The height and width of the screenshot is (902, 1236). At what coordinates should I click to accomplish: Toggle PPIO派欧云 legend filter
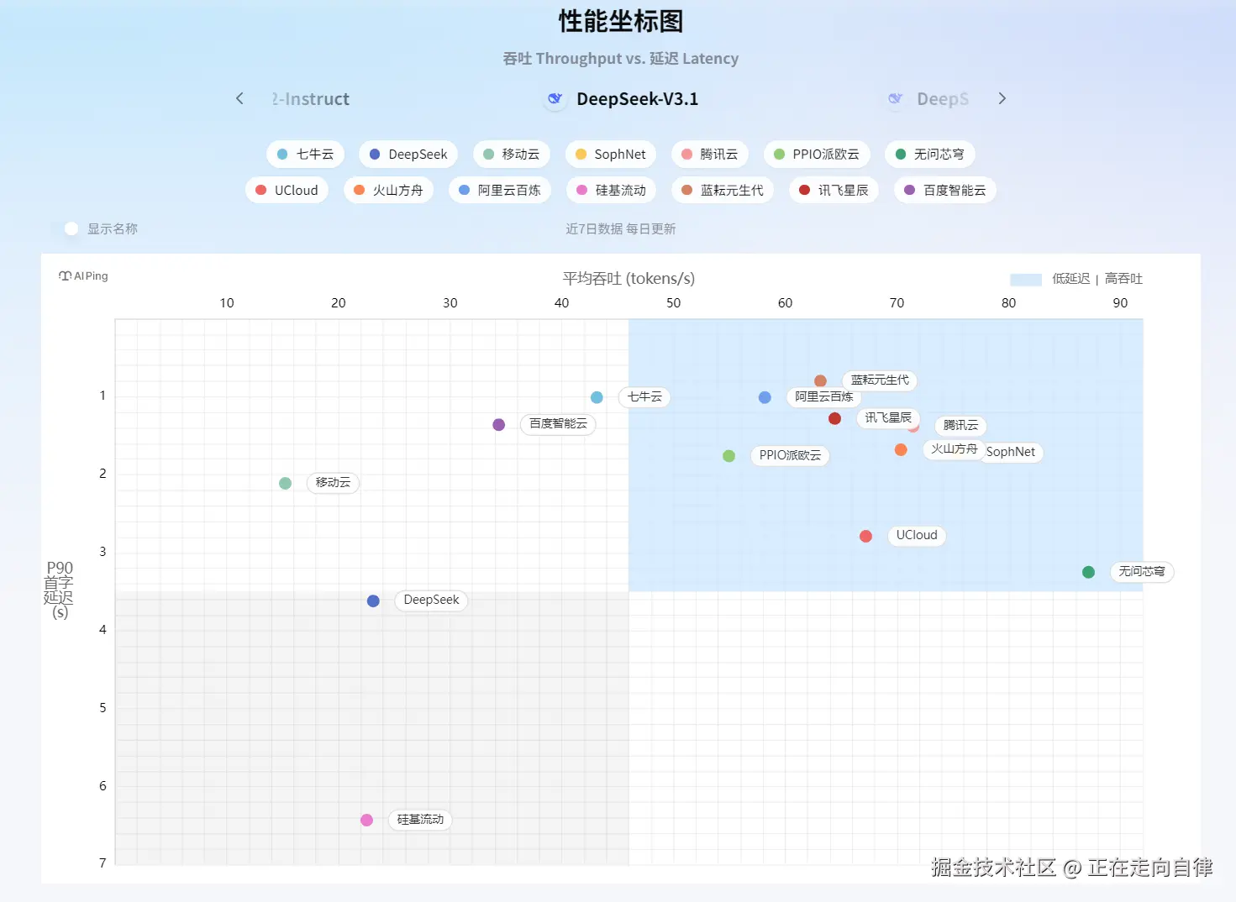pos(817,155)
